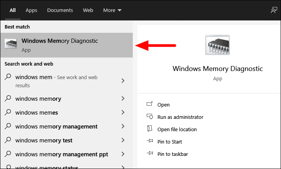Click the Pin to taskbar pin icon
Screen dimensions: 281x169
pyautogui.click(x=150, y=153)
